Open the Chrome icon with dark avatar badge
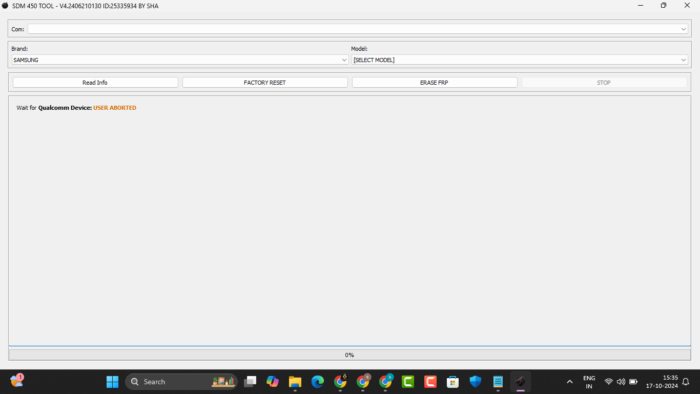 pyautogui.click(x=340, y=382)
